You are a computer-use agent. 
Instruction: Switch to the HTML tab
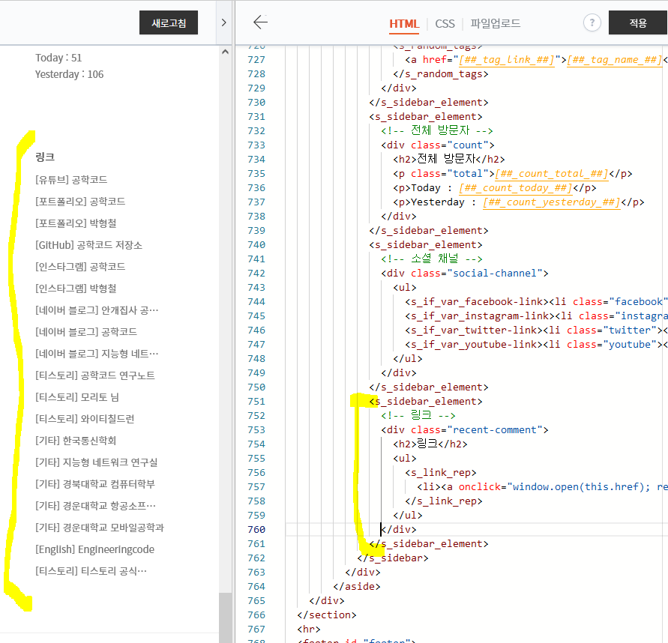tap(404, 24)
